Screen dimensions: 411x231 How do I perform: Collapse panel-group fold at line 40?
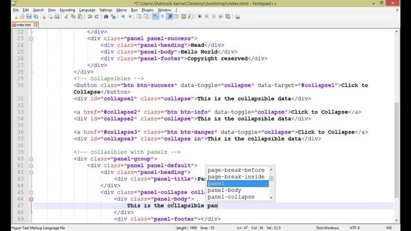[31, 159]
